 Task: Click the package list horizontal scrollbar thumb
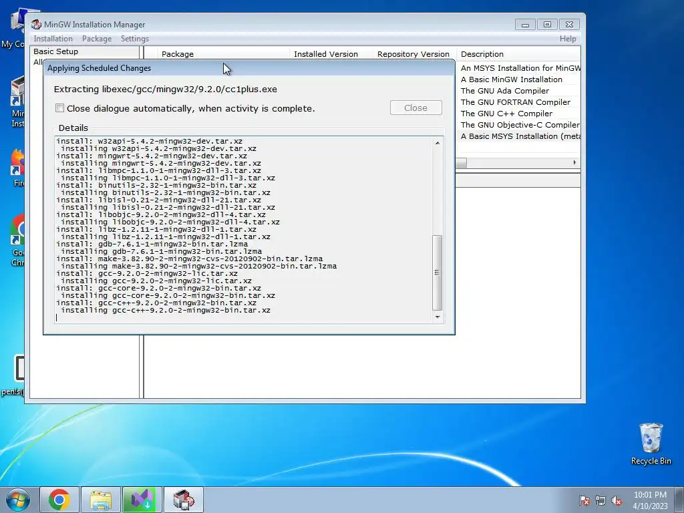461,162
